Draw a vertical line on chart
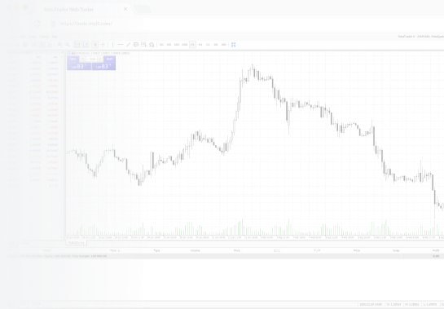Screen dimensions: 444x309 click(112, 45)
